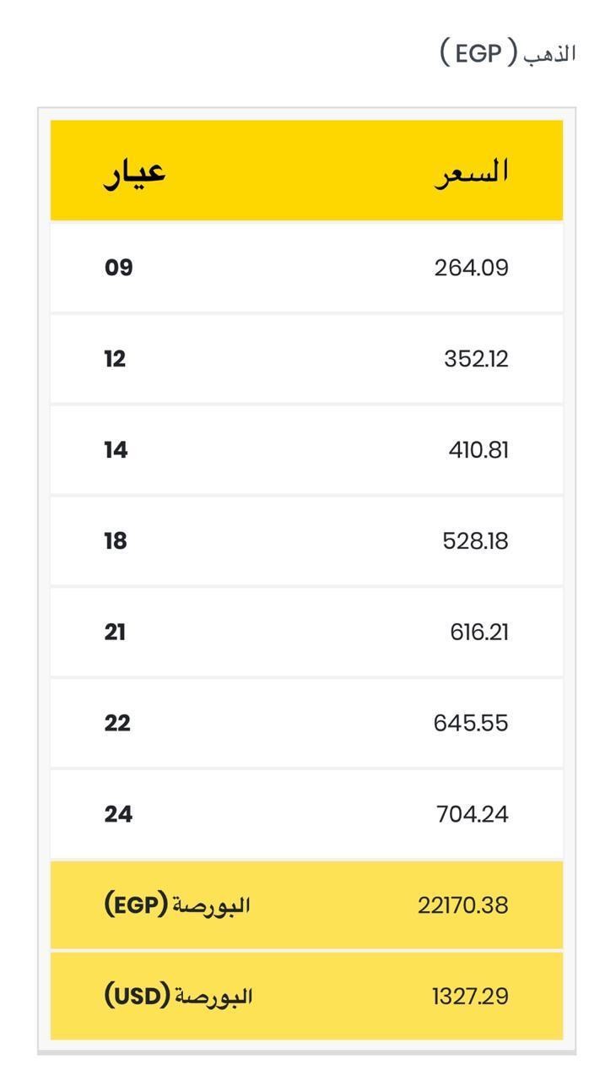
Task: Select the karat 22 label
Action: (117, 723)
